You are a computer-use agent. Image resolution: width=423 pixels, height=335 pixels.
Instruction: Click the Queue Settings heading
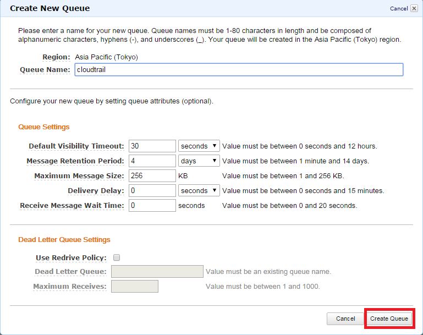tap(43, 127)
